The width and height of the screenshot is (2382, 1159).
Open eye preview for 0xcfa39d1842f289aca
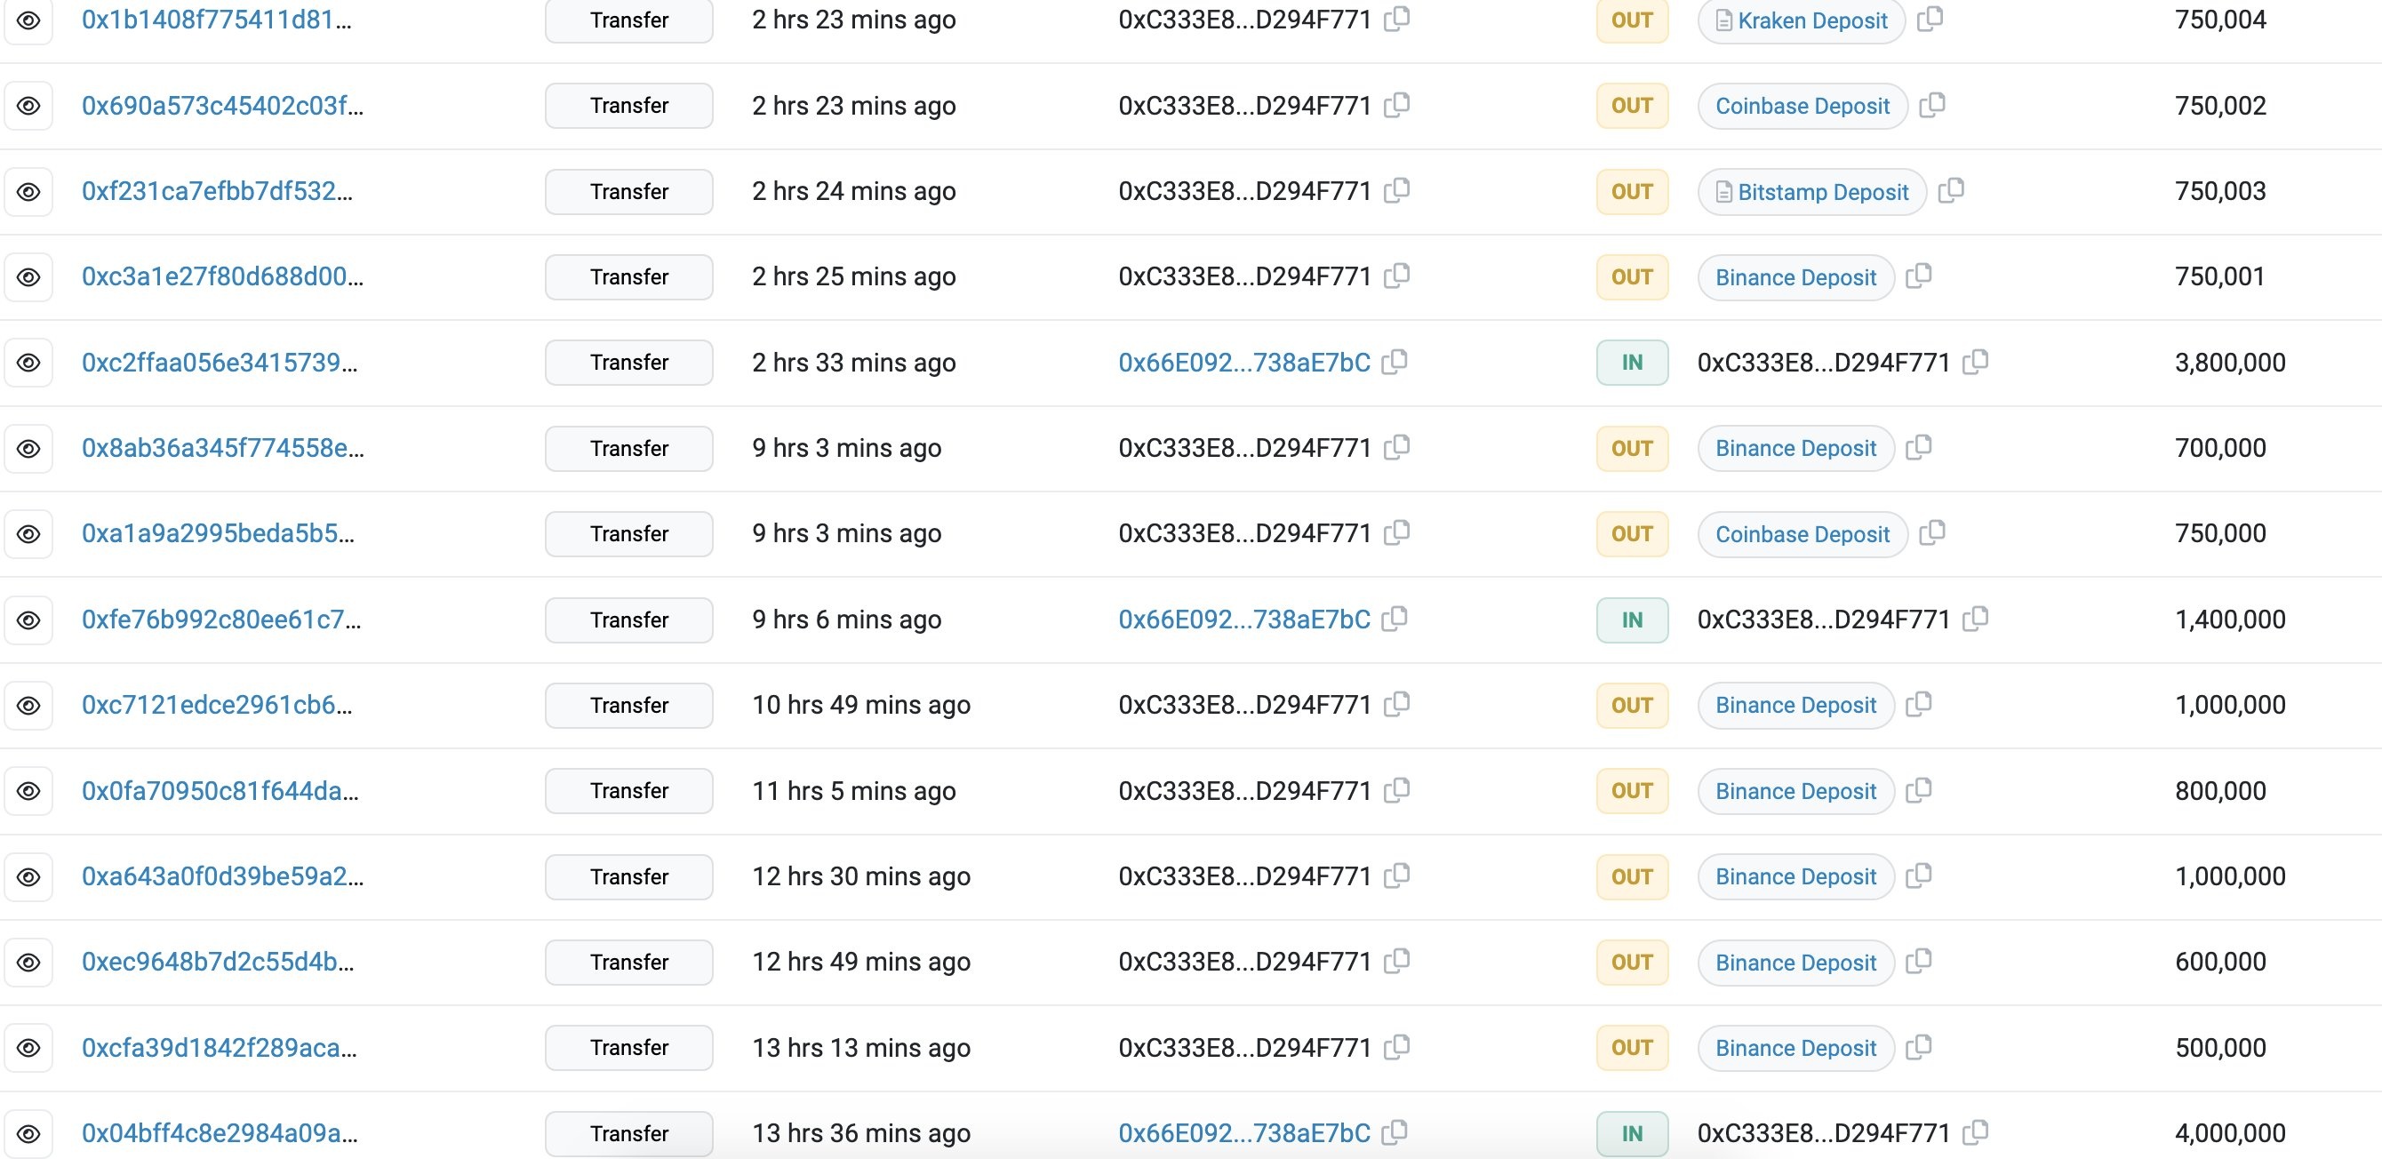[28, 1048]
